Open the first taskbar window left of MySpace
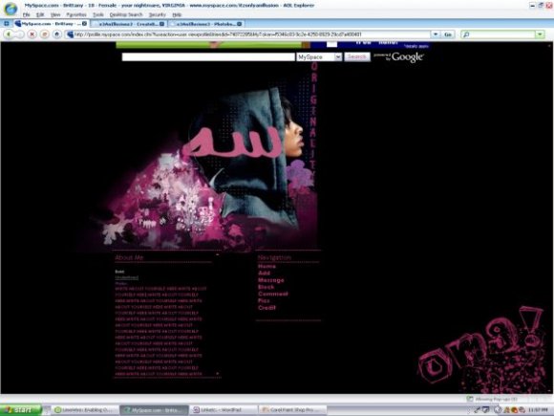Viewport: 554px width, 416px height. pyautogui.click(x=84, y=410)
